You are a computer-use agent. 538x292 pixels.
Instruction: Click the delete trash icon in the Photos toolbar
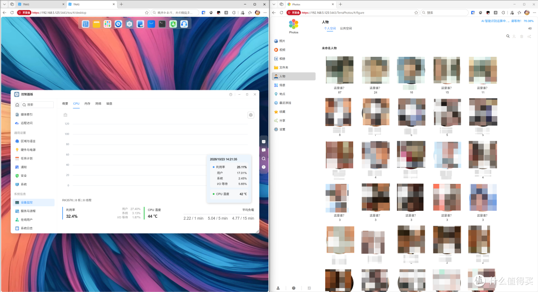pyautogui.click(x=522, y=36)
